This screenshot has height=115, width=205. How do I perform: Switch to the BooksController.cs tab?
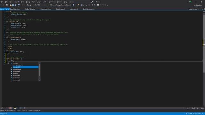pyautogui.click(x=88, y=9)
